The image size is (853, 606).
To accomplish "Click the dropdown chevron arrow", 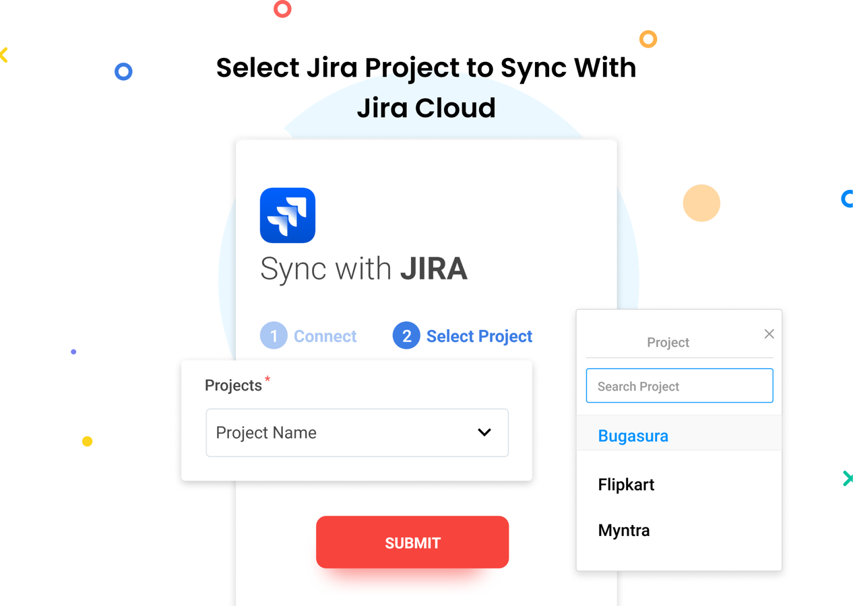I will 484,432.
